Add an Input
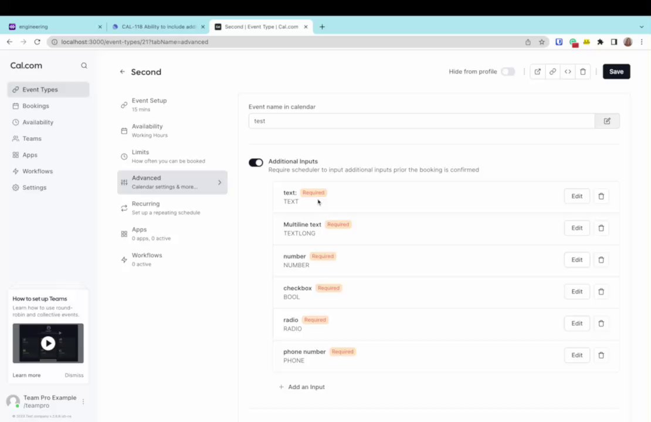 (x=302, y=387)
